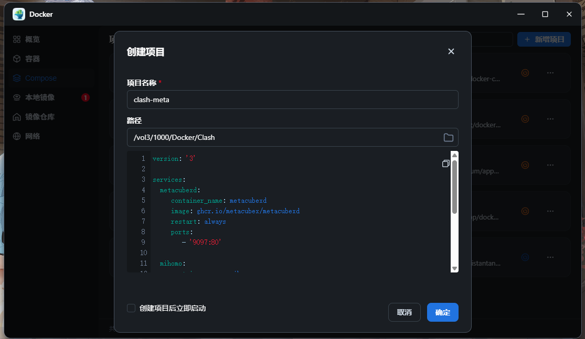Click the power icon in the docker-c... row

tap(525, 73)
